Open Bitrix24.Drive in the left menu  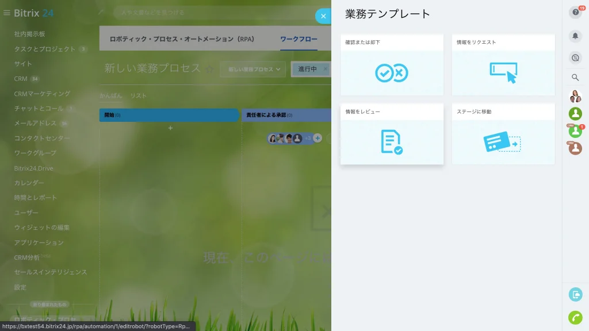[33, 168]
